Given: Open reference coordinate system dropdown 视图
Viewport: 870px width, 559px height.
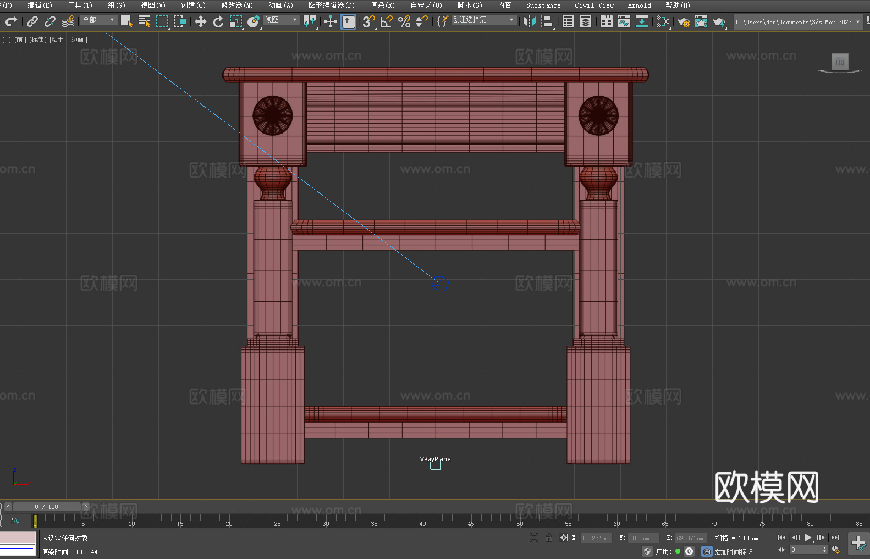Looking at the screenshot, I should (281, 20).
